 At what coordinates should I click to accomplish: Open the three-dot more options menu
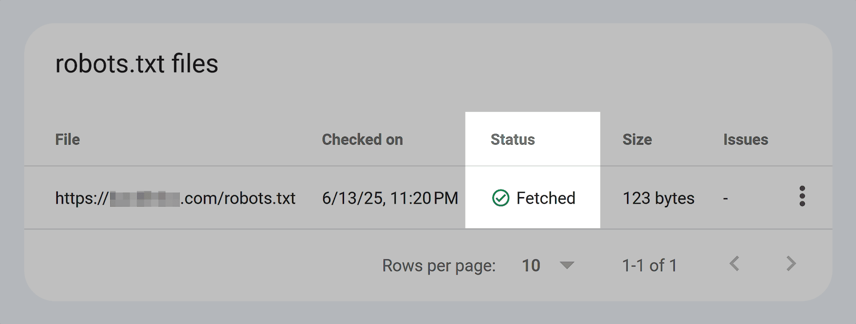click(x=802, y=196)
